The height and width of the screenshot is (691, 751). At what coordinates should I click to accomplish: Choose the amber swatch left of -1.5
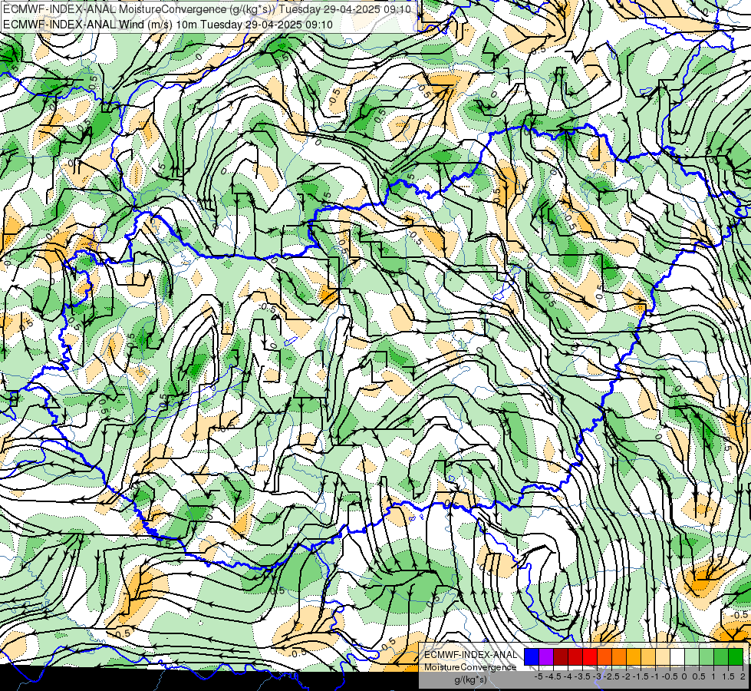click(x=634, y=656)
